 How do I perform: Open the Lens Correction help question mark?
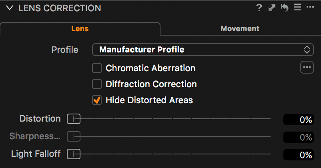[259, 8]
